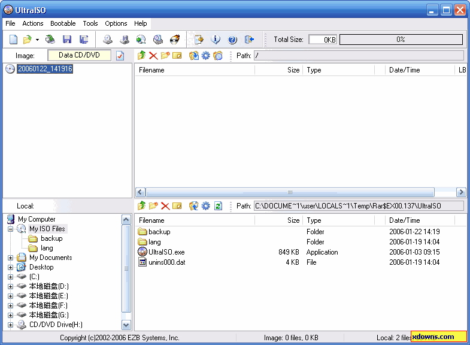Click image properties checkmark icon

[120, 56]
